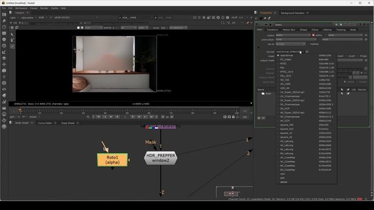Viewport: 374px width, 210px height.
Task: Choose the Roto Bezier shape tool
Action: [x=12, y=47]
